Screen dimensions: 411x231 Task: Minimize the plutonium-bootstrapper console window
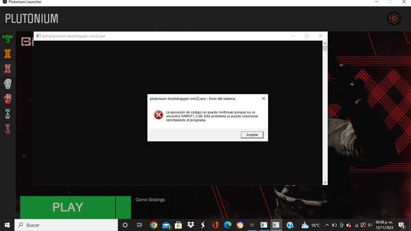point(293,36)
